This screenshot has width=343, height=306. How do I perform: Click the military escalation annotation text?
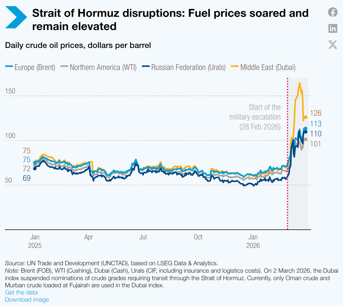[255, 117]
